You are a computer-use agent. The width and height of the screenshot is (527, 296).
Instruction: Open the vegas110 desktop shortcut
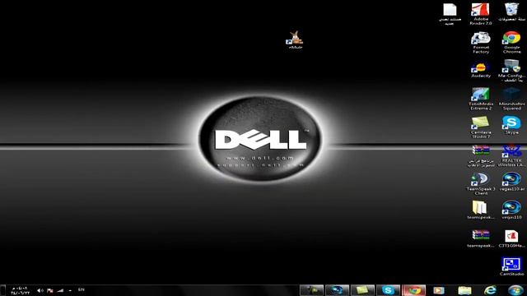point(511,210)
